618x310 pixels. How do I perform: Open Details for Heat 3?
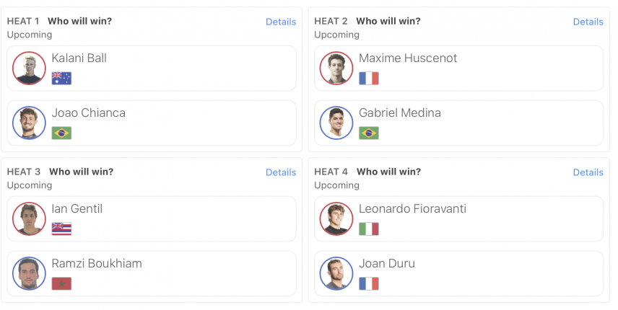(x=281, y=172)
